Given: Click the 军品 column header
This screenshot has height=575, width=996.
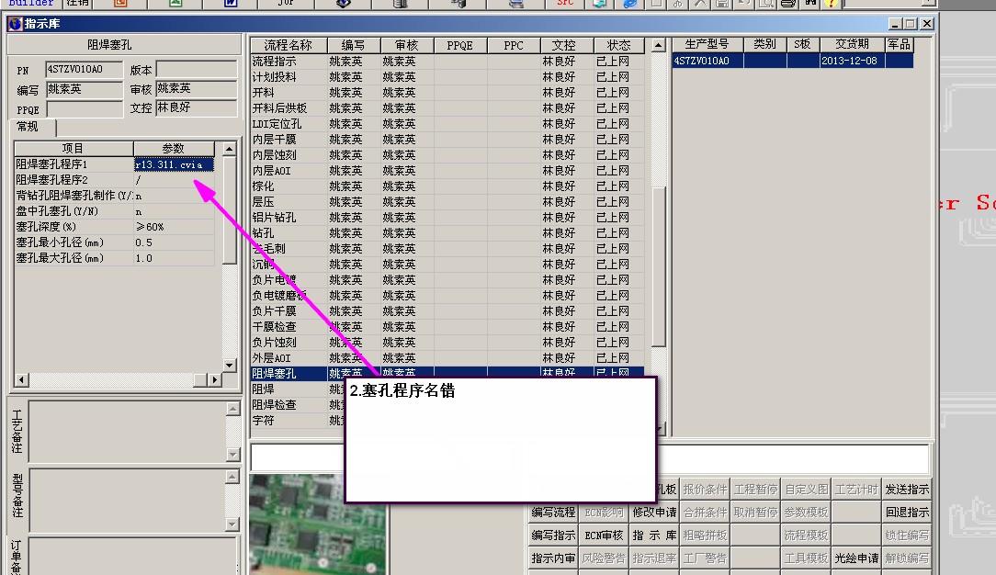Looking at the screenshot, I should coord(900,44).
